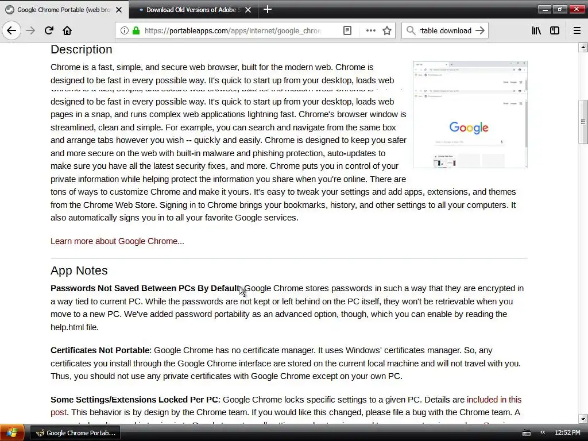
Task: Click the vertical scrollbar thumb
Action: [x=583, y=122]
